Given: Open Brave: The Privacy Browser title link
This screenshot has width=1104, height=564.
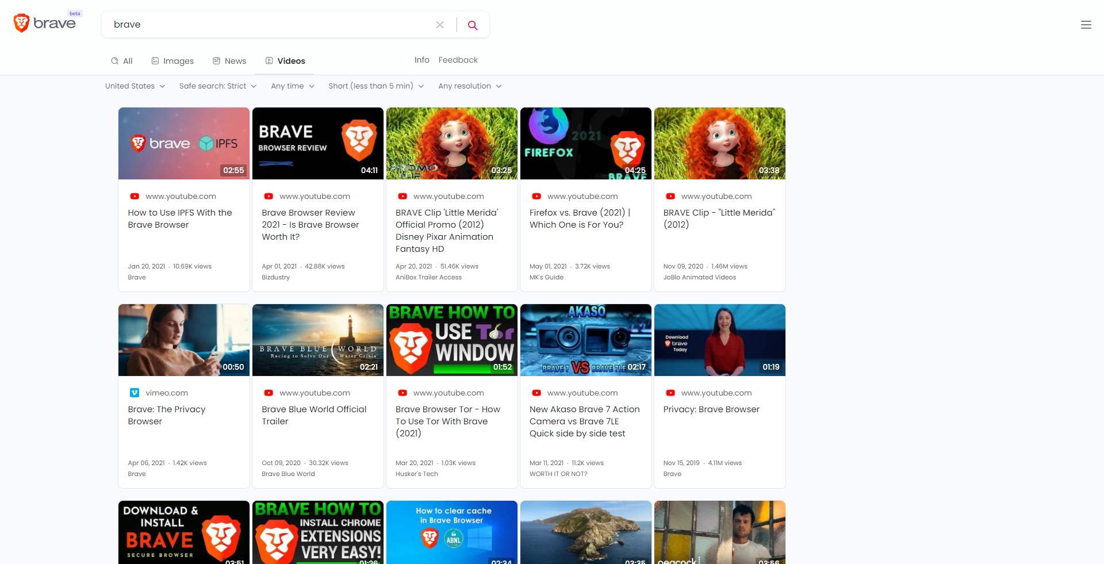Looking at the screenshot, I should click(x=167, y=415).
